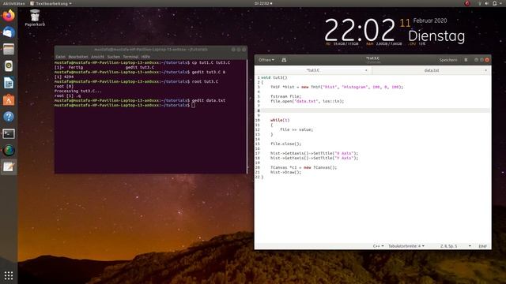The width and height of the screenshot is (506, 284).
Task: Click red tray icon in top bar
Action: tap(467, 3)
